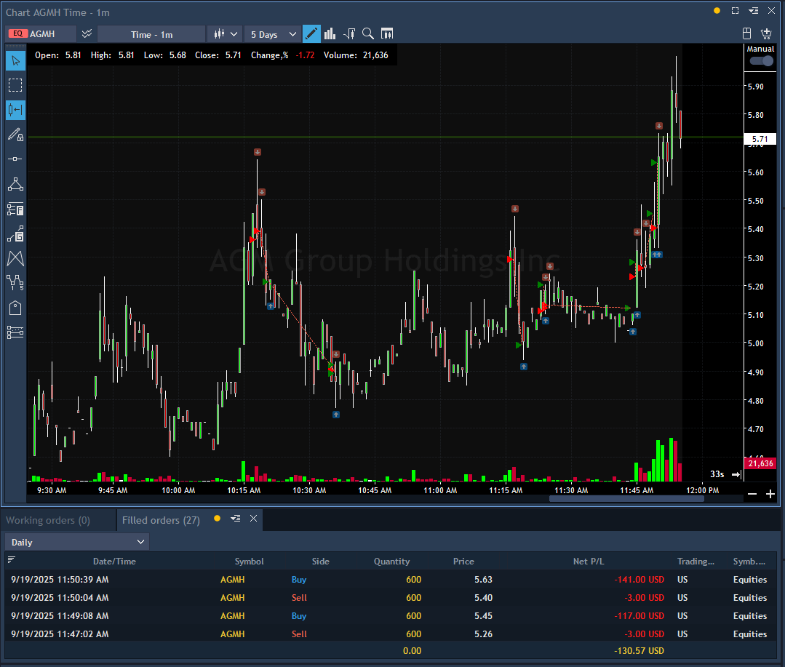785x667 pixels.
Task: Select the triangle shape drawing tool
Action: pos(15,184)
